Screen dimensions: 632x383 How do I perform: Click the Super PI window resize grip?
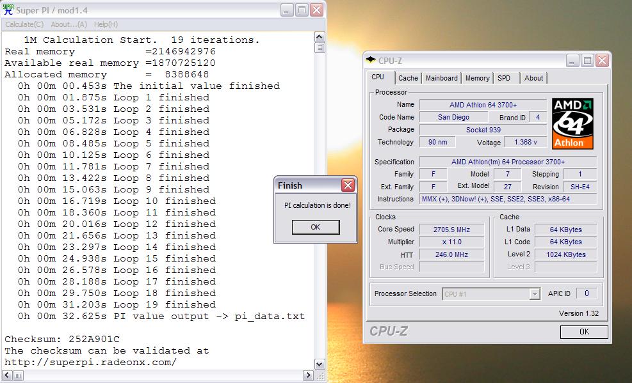(x=320, y=376)
